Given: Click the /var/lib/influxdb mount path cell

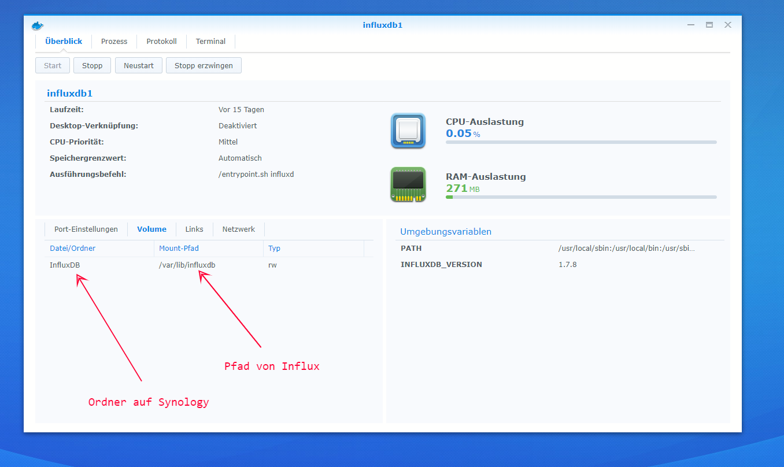Looking at the screenshot, I should (187, 265).
